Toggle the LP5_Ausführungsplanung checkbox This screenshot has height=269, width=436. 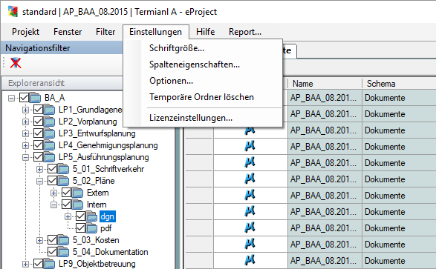[x=38, y=157]
